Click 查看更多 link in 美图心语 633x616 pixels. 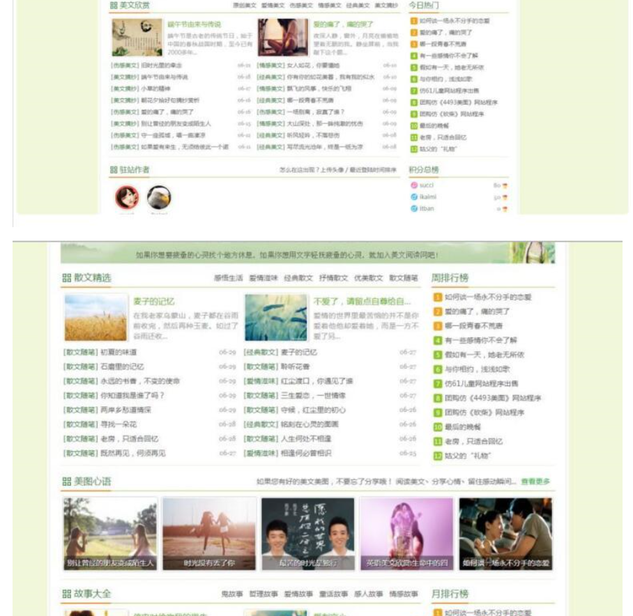(535, 482)
